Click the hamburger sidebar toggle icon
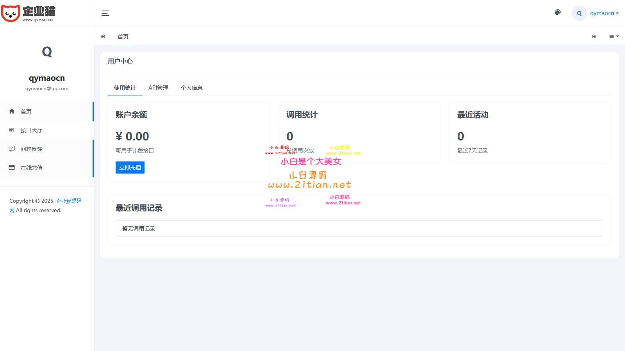The width and height of the screenshot is (625, 351). click(105, 13)
